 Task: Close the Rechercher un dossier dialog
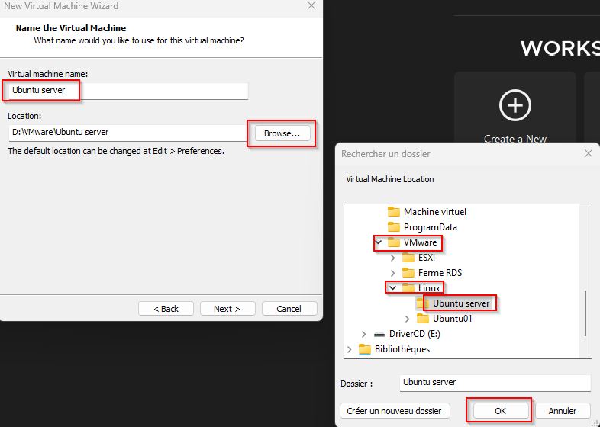pyautogui.click(x=588, y=154)
